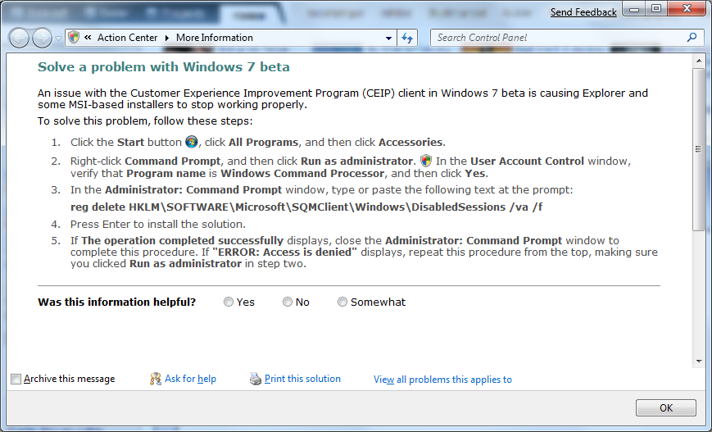Select No for information helpful
712x432 pixels.
(x=288, y=302)
